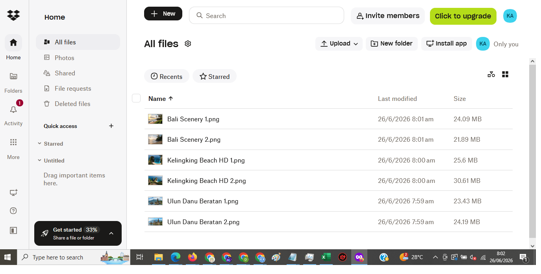Open the taskbar clock and date
This screenshot has width=541, height=274.
coord(501,257)
